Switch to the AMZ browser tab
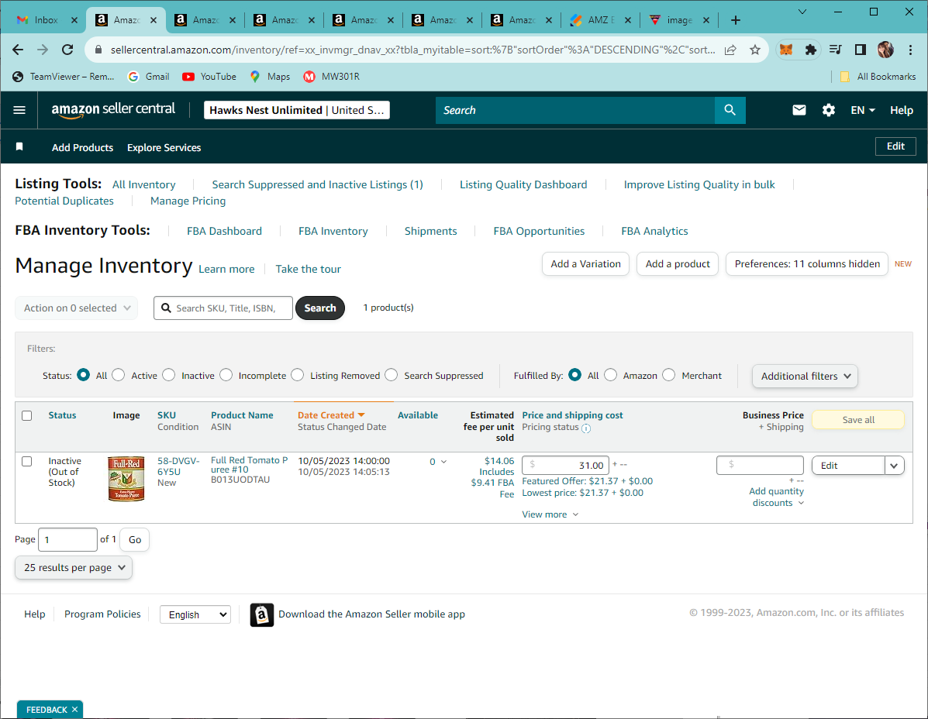Screen dimensions: 928x719 601,20
